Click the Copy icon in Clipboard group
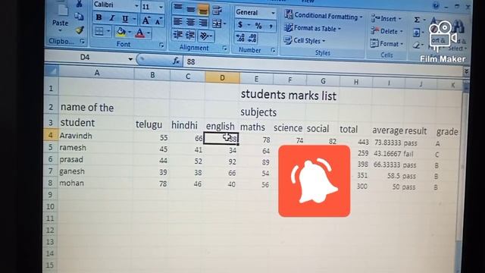Image resolution: width=485 pixels, height=273 pixels. pyautogui.click(x=79, y=17)
